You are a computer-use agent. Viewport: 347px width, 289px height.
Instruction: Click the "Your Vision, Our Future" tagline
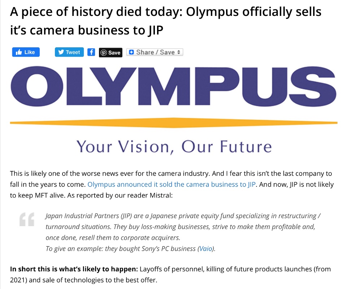(x=174, y=146)
